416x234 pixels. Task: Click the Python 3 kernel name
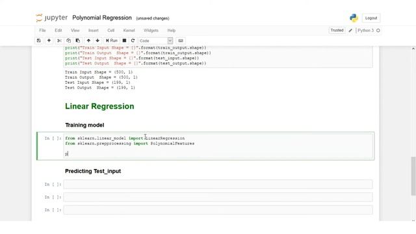click(365, 31)
